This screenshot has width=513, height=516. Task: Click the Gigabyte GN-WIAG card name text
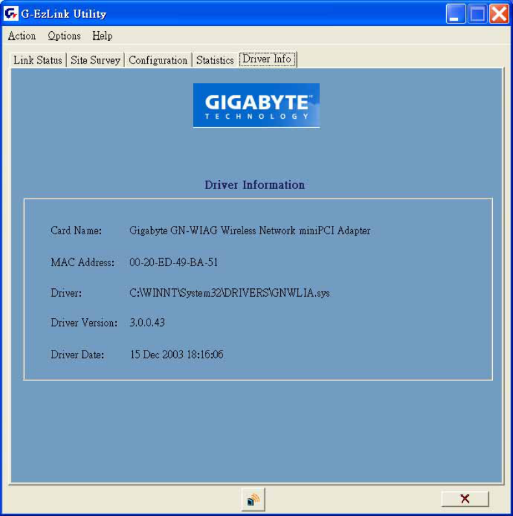pos(250,230)
